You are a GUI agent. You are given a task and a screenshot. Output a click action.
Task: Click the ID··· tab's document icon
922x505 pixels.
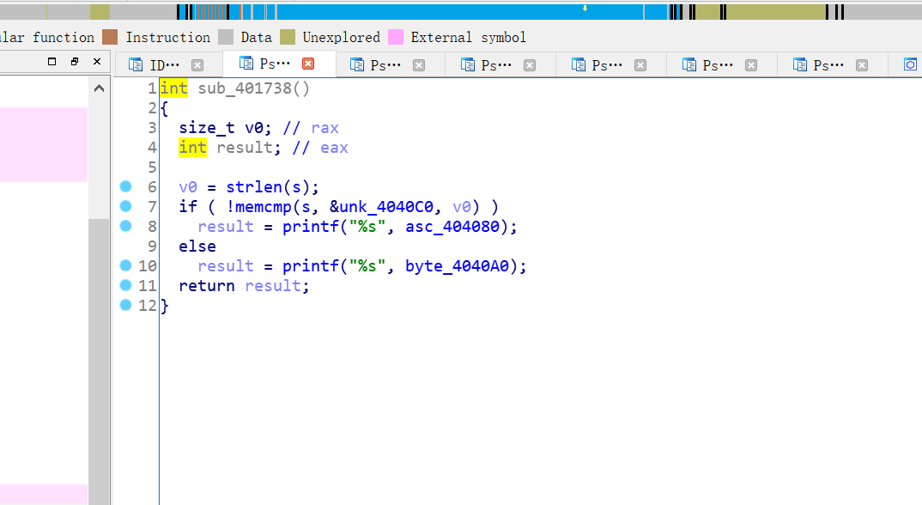(136, 64)
